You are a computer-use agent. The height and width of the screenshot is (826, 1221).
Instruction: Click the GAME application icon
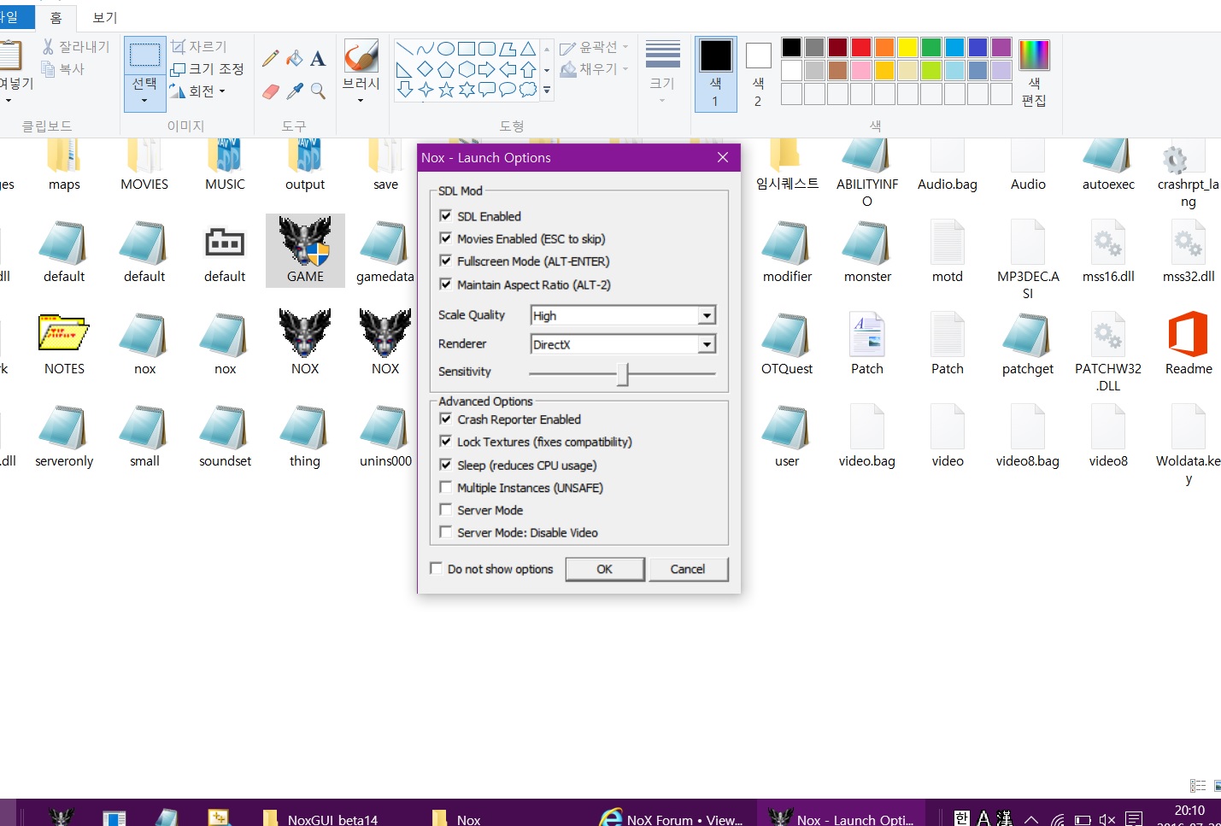point(305,250)
